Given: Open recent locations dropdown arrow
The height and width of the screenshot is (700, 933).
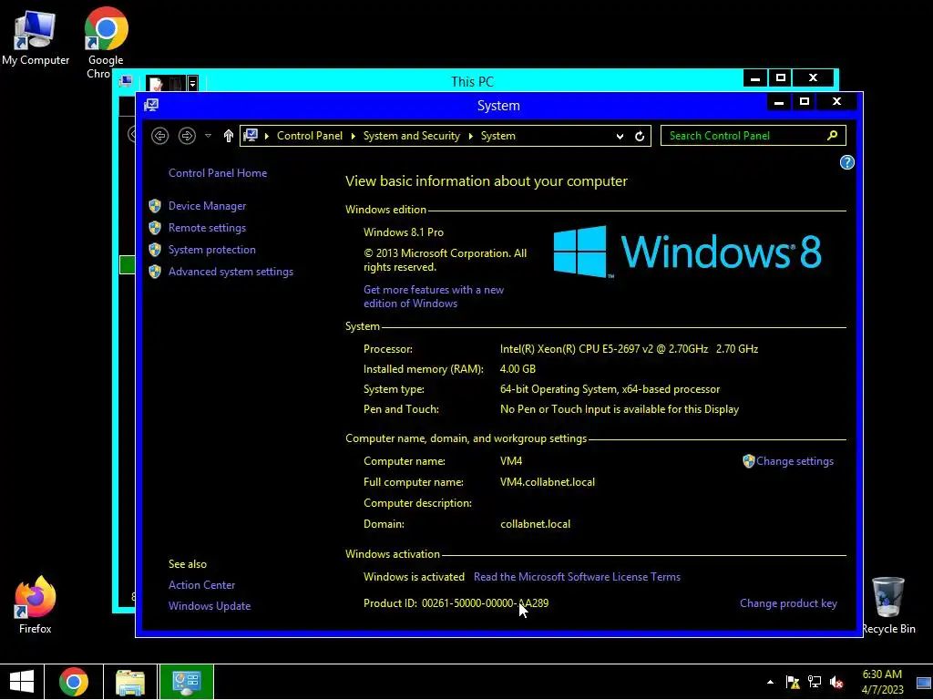Looking at the screenshot, I should 209,136.
